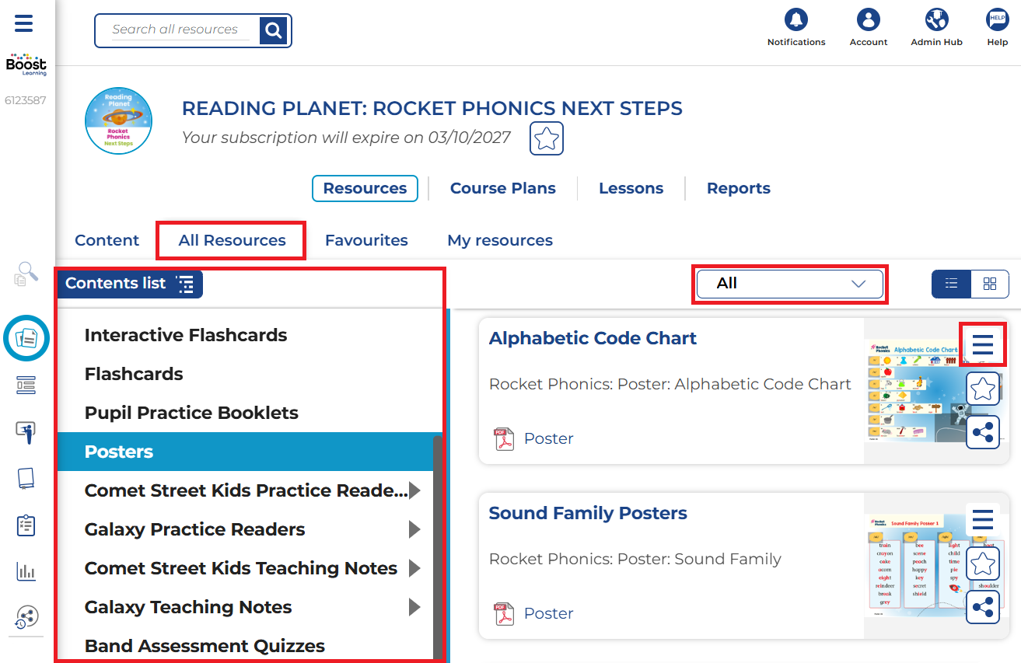Expand Comet Street Kids Teaching Notes
Screen dimensions: 1021x663
(x=414, y=568)
